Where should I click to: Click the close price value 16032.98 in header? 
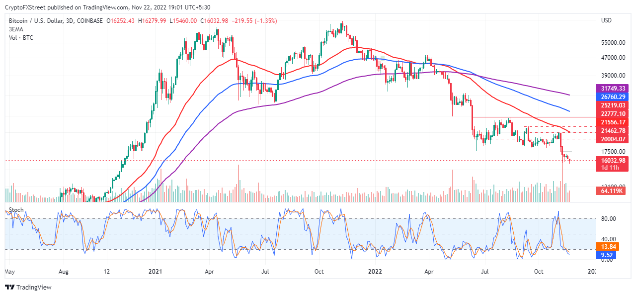(213, 21)
